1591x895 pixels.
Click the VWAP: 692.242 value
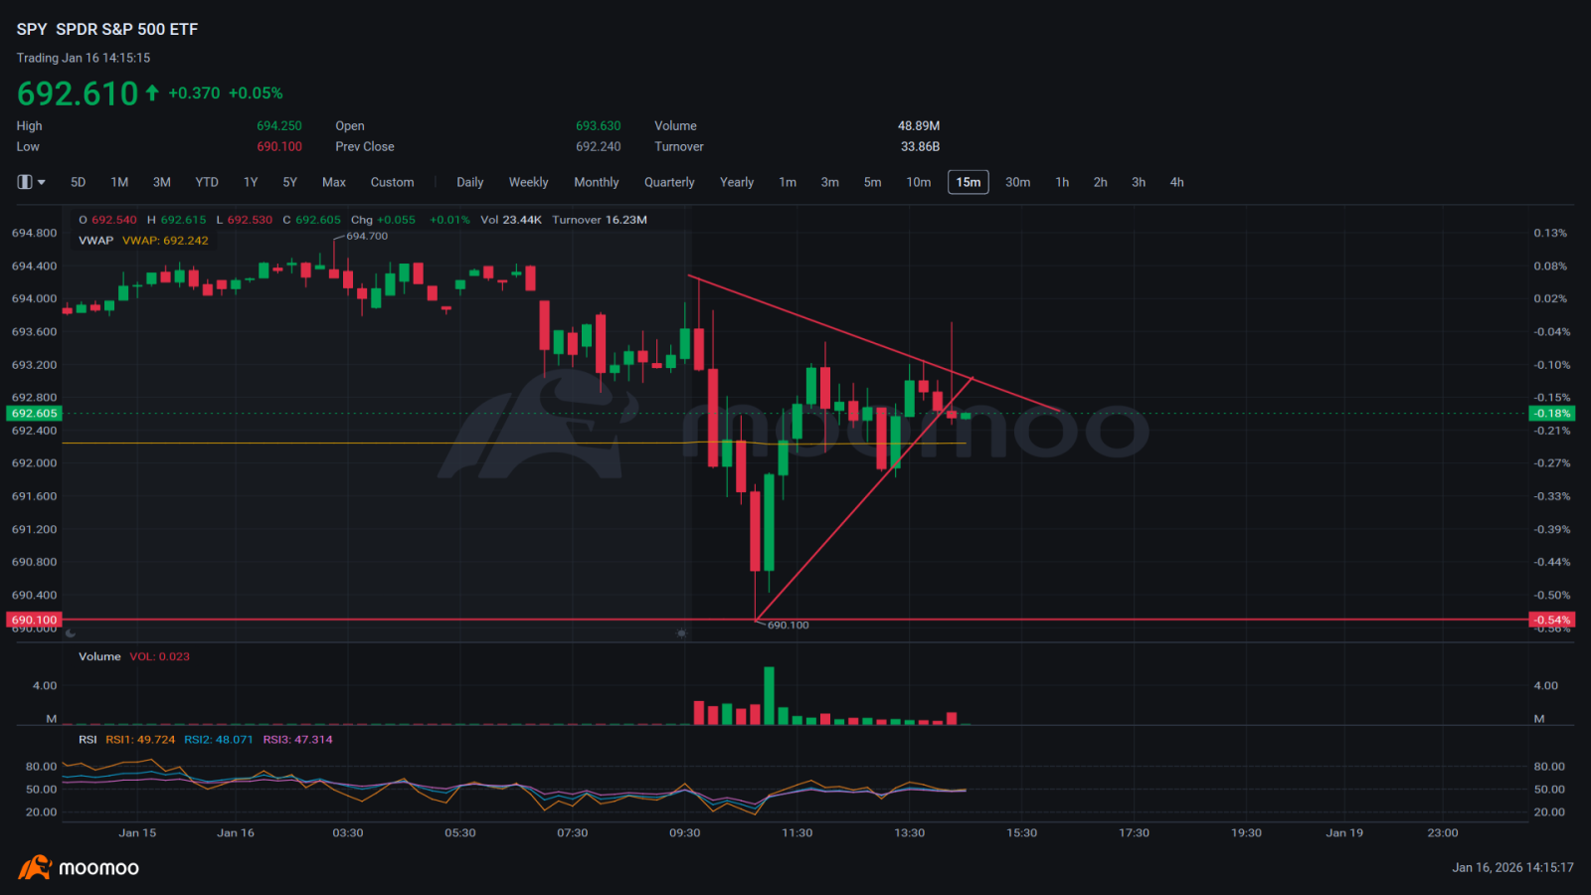click(165, 241)
